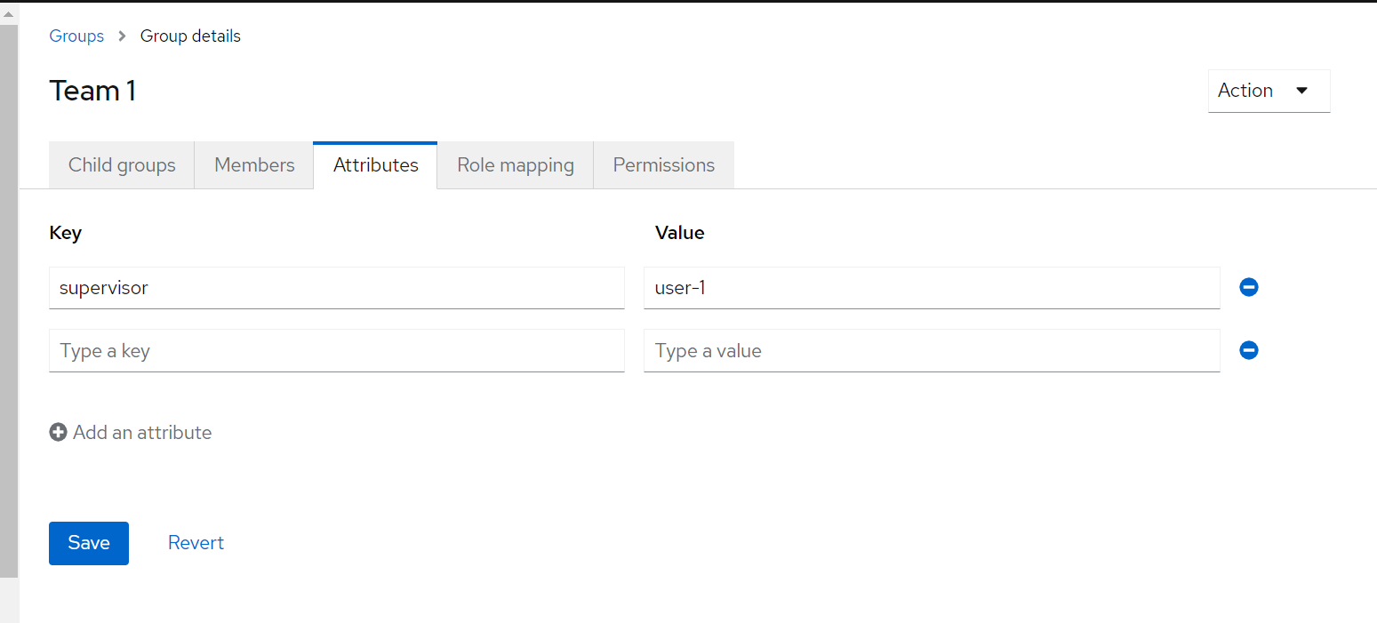Navigate to Groups via breadcrumb link
This screenshot has height=623, width=1377.
click(x=76, y=36)
